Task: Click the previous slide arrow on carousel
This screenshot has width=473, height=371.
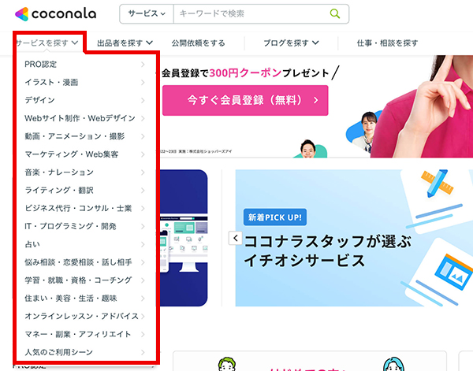Action: pos(235,238)
